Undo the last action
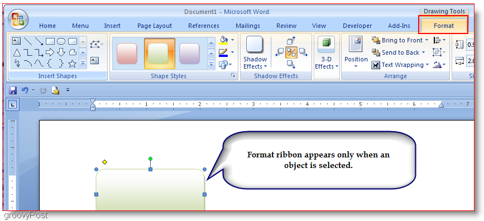Screen dimensions: 484x221 [25, 90]
